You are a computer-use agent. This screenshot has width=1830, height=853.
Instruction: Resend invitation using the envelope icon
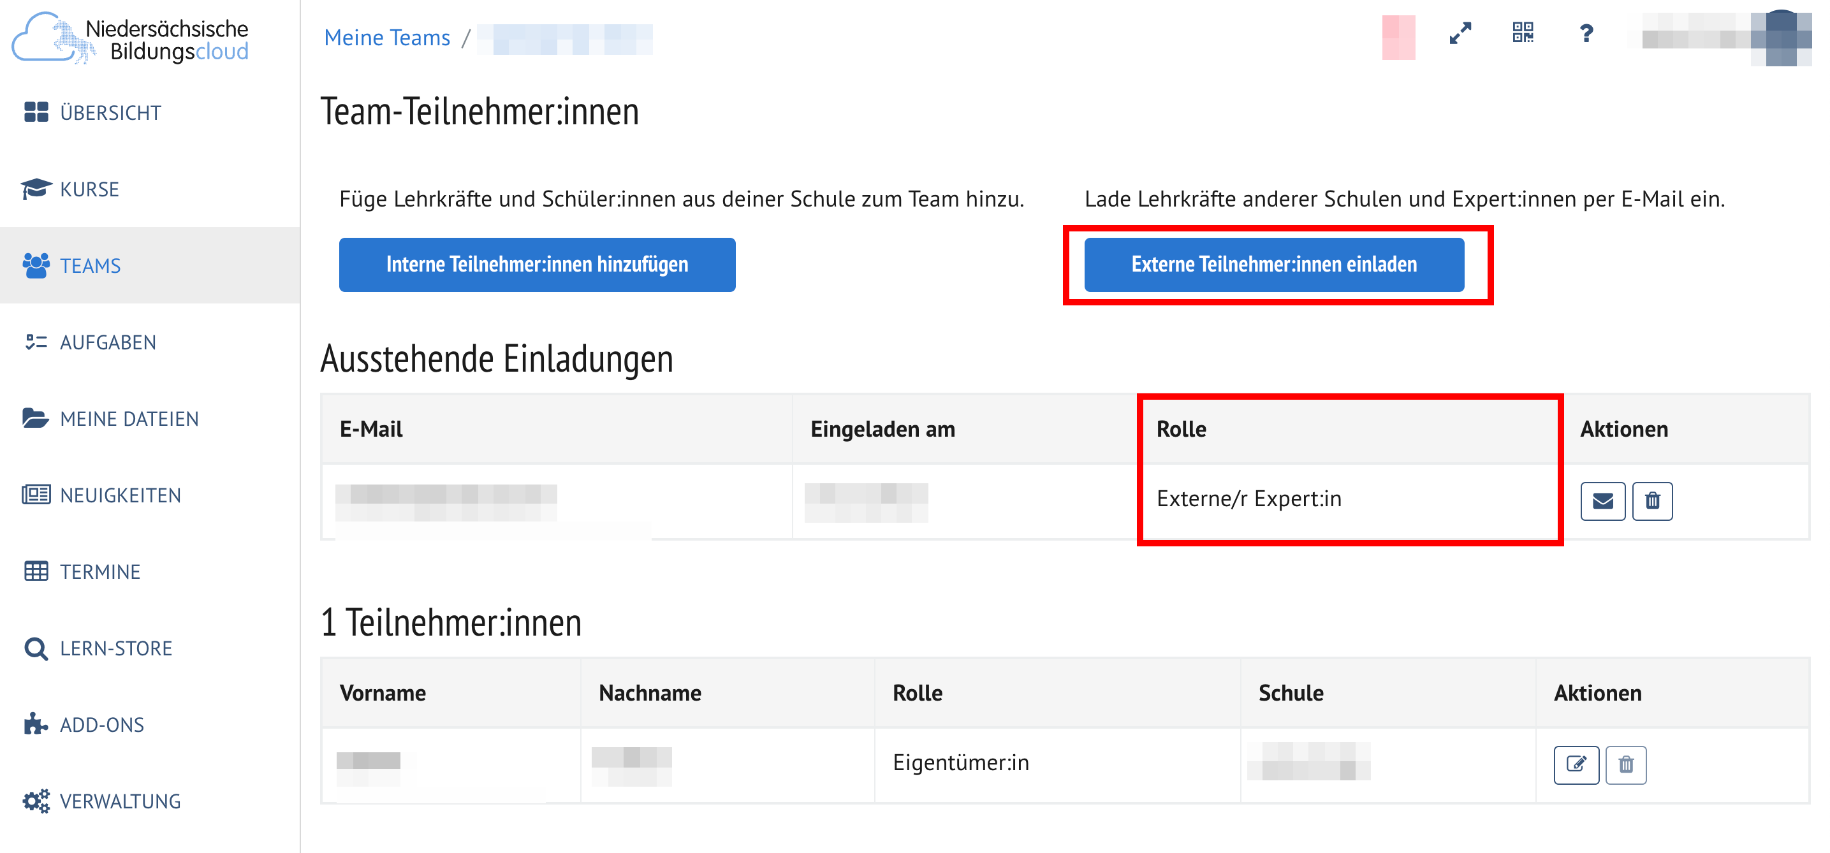(1604, 500)
